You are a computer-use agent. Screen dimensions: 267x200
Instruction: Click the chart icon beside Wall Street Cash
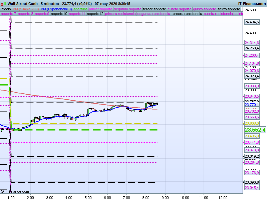[x=4, y=3]
